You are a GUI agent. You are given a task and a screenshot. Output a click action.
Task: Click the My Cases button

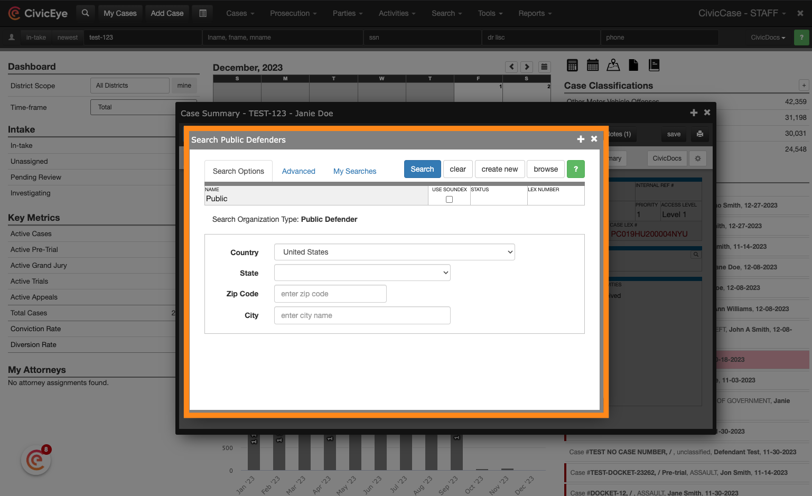(120, 13)
